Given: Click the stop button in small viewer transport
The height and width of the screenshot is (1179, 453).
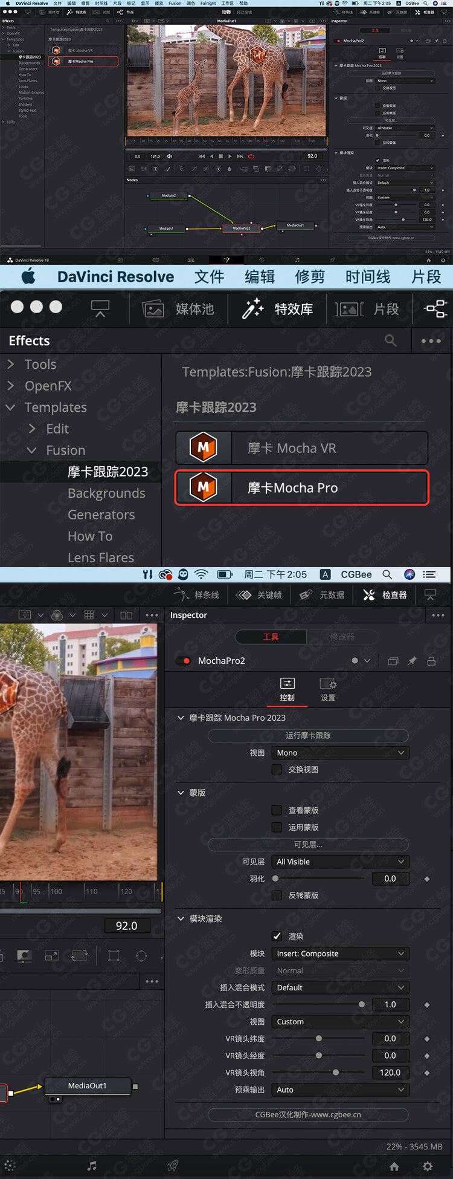Looking at the screenshot, I should pos(220,156).
